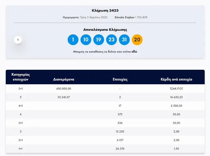The height and width of the screenshot is (156, 210).
Task: Click the 'ΤΖΑΚ-ΠΟΤ' jackpot cell
Action: (x=176, y=89)
